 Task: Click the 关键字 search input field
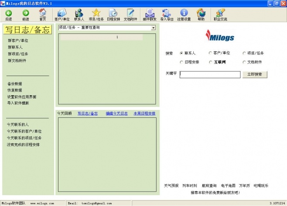pos(210,74)
